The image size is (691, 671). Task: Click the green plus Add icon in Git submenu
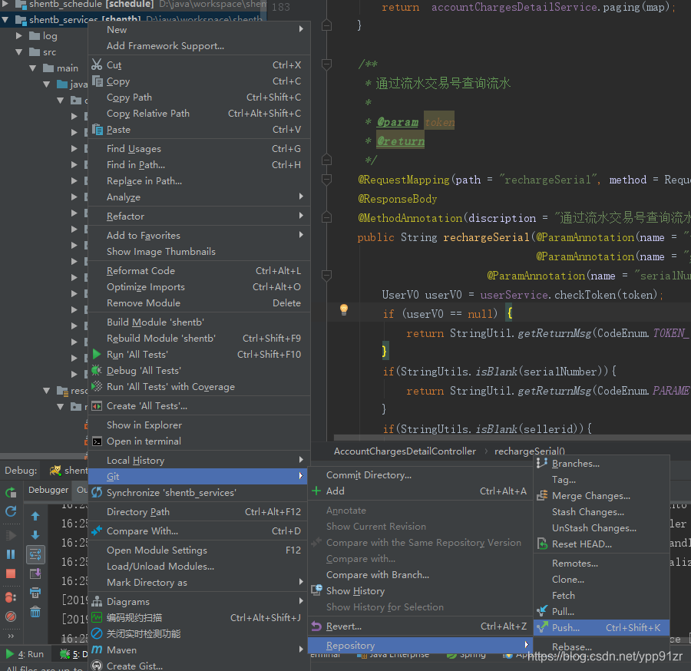click(316, 491)
